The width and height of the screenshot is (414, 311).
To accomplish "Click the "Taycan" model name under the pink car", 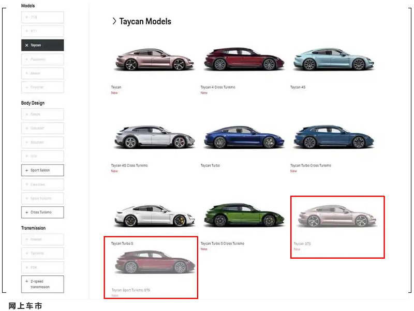I will (116, 87).
